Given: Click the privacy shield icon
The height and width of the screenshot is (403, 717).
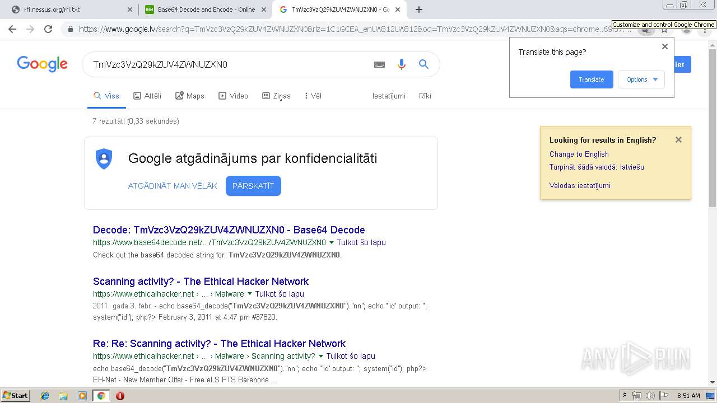Looking at the screenshot, I should pos(104,159).
